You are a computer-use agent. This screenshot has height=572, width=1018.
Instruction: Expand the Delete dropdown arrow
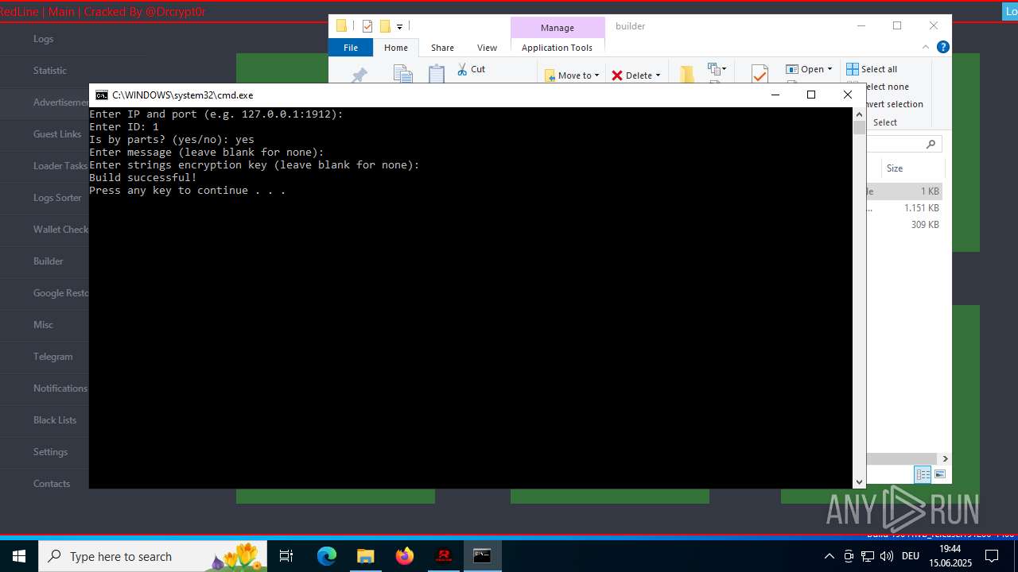[658, 75]
